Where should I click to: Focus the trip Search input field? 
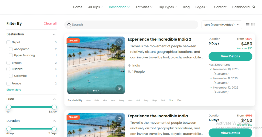[x=133, y=25]
